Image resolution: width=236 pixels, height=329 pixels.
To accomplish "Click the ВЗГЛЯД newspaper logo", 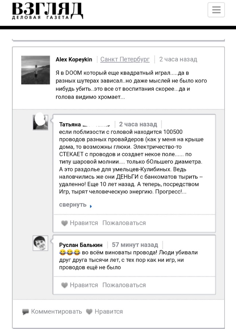I will [47, 11].
